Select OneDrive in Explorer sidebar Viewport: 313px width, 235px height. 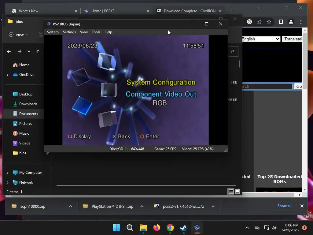[x=27, y=75]
